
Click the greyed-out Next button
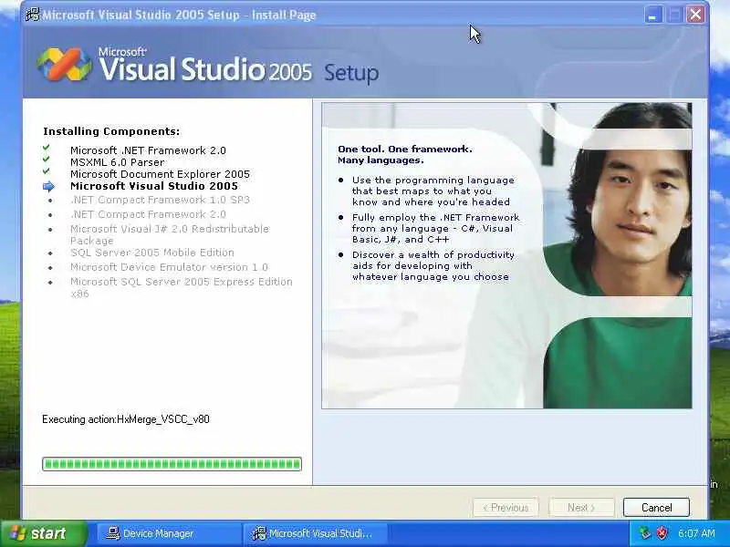click(581, 507)
